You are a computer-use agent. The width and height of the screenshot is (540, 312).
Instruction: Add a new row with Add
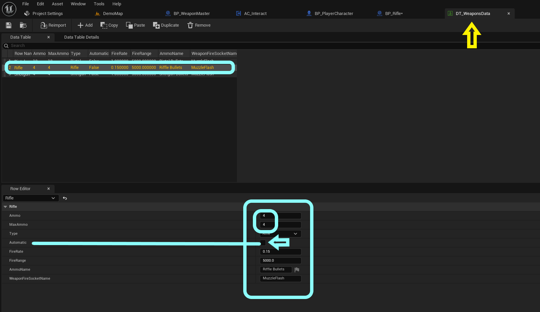coord(85,25)
